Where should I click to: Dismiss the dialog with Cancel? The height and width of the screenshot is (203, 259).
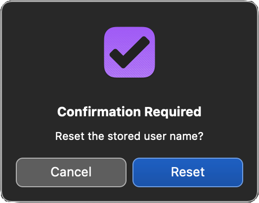click(71, 172)
